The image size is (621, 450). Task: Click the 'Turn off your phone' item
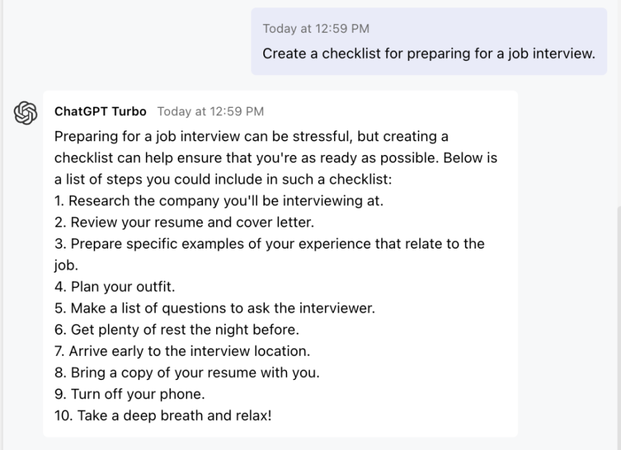coord(129,394)
